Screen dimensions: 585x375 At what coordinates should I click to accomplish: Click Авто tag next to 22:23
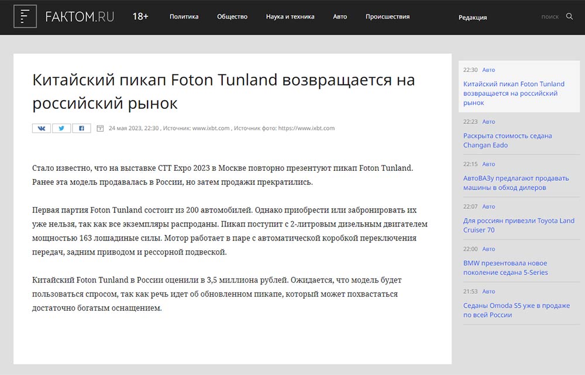(488, 122)
